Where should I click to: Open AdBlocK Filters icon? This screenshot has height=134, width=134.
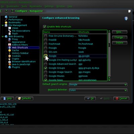click(x=10, y=45)
